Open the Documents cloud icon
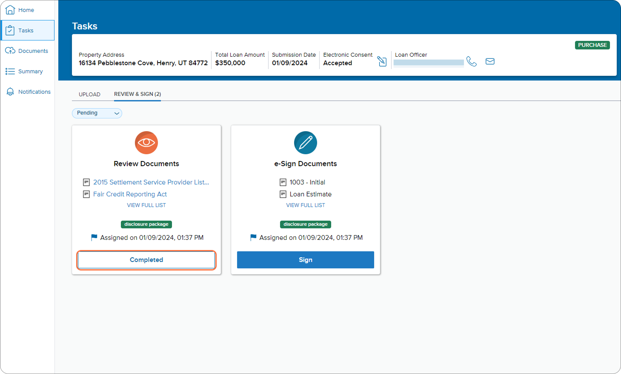The image size is (621, 374). [10, 51]
